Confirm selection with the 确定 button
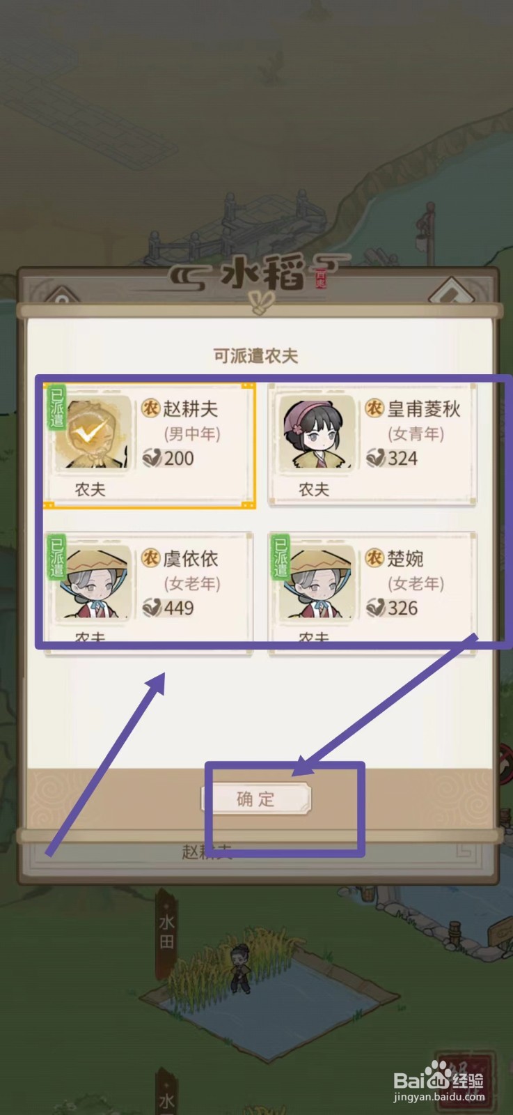 255,799
